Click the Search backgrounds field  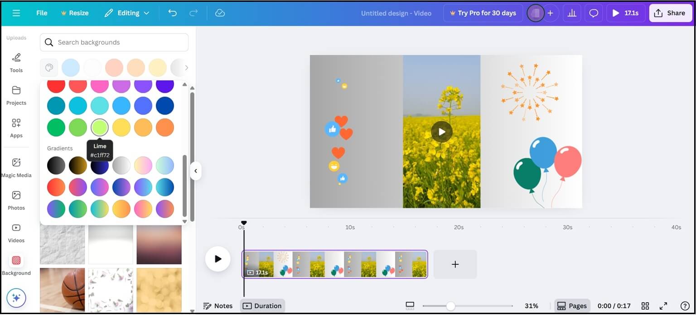(x=114, y=42)
